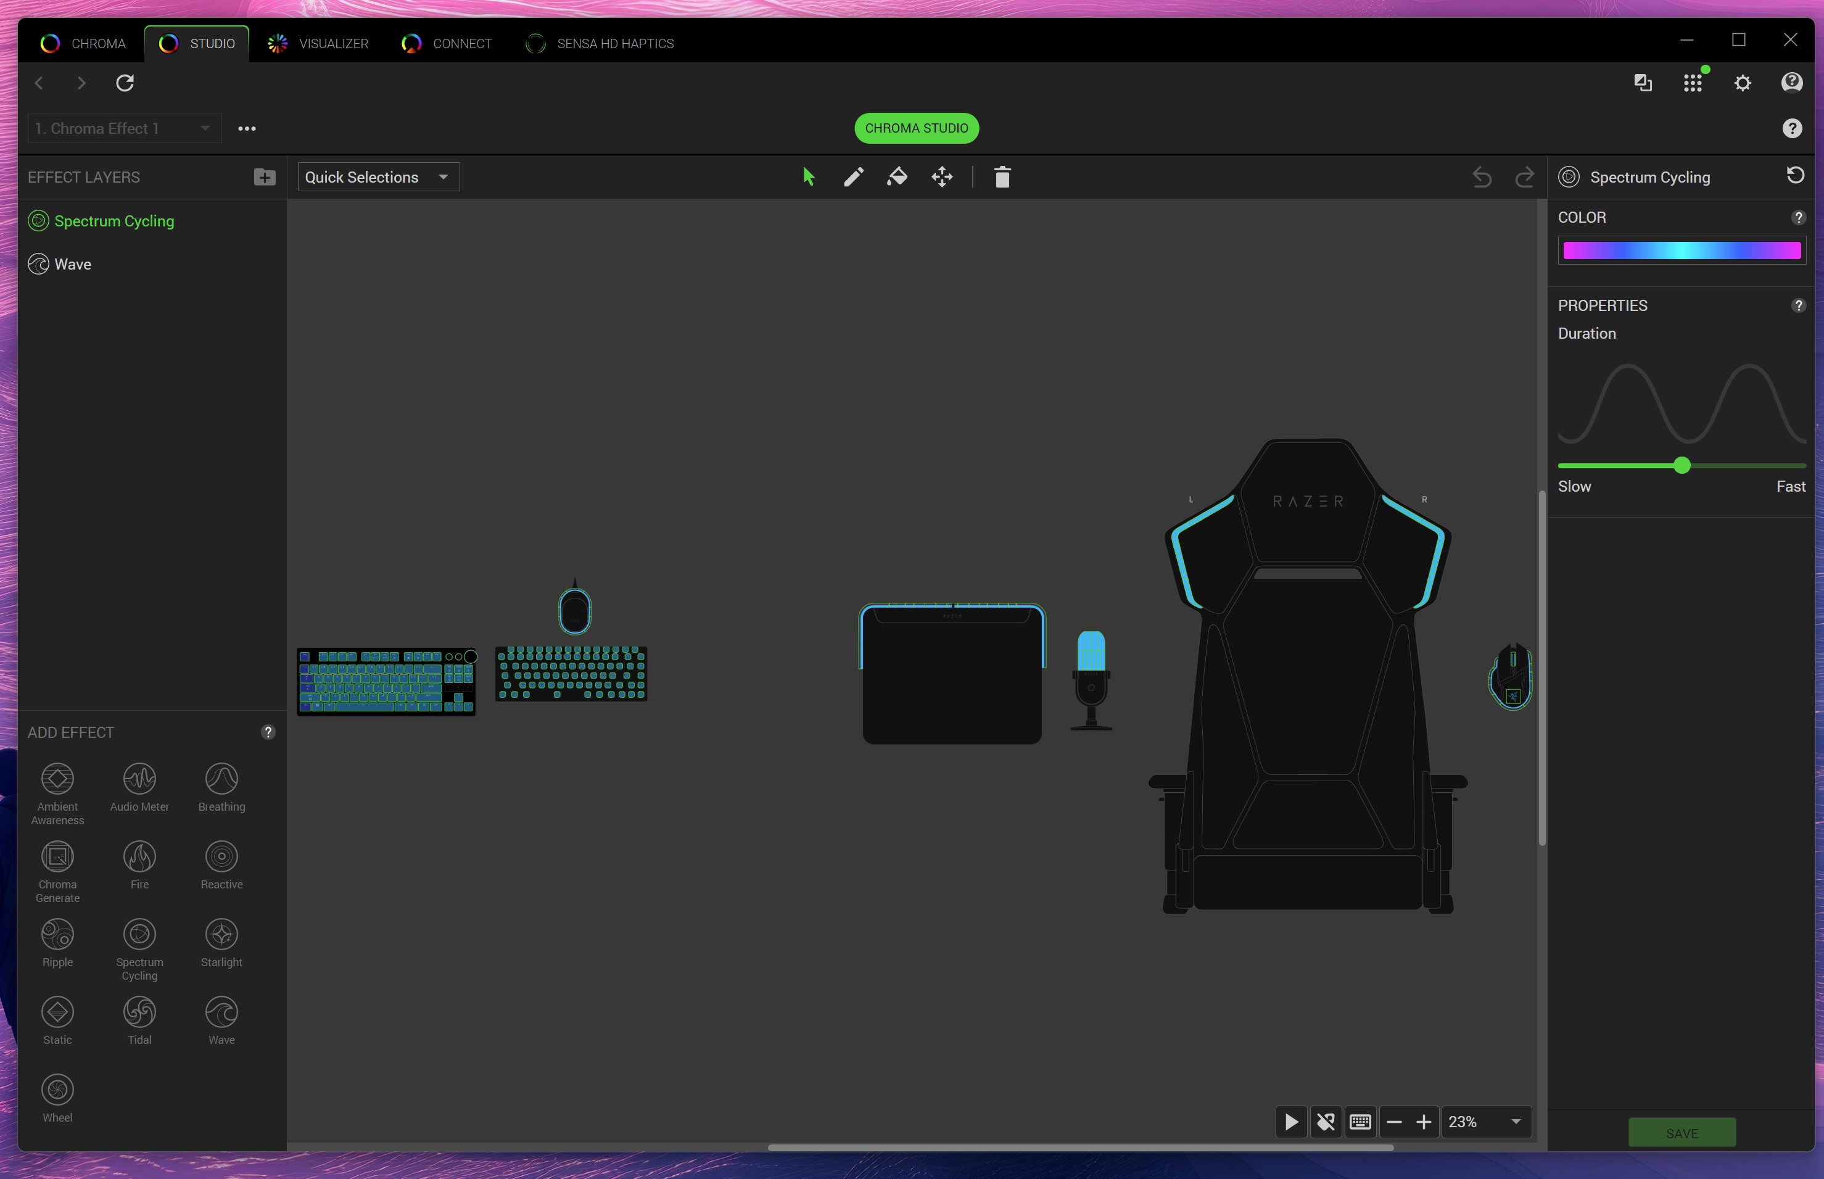
Task: Add Spectrum Cycling effect from panel
Action: (x=139, y=949)
